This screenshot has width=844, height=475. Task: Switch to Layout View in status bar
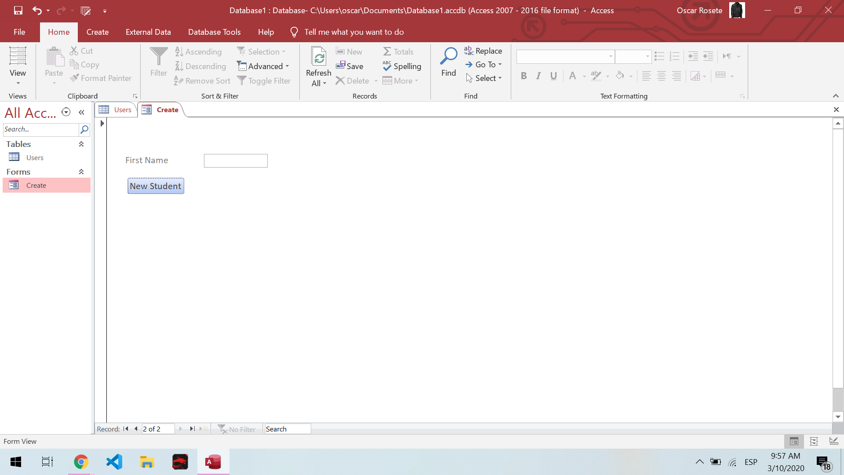click(x=814, y=441)
